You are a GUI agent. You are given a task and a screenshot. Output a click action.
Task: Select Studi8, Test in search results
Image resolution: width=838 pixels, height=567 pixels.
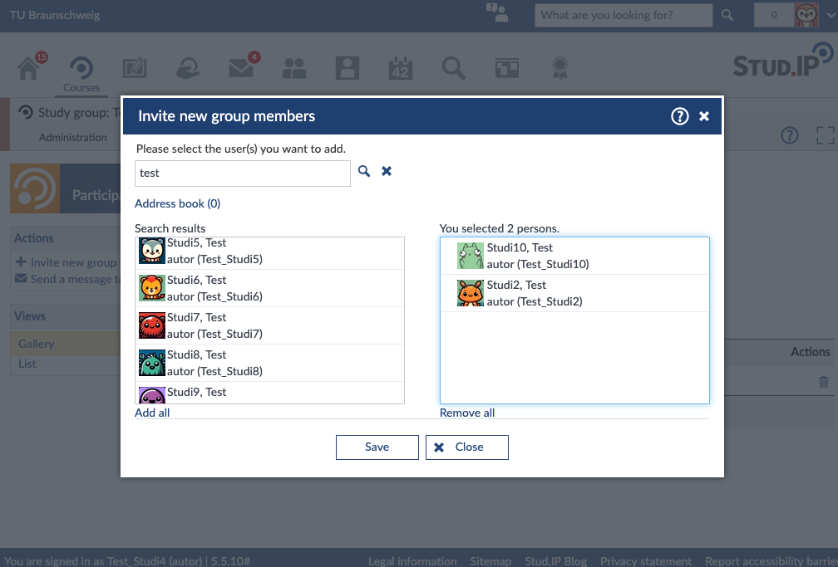[x=270, y=363]
